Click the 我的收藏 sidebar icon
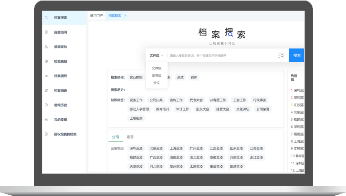Screen dimensions: 346x196 click(x=46, y=120)
